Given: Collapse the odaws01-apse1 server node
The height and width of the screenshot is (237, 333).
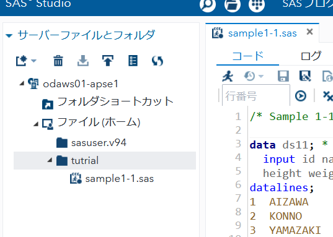Looking at the screenshot, I should click(x=22, y=84).
